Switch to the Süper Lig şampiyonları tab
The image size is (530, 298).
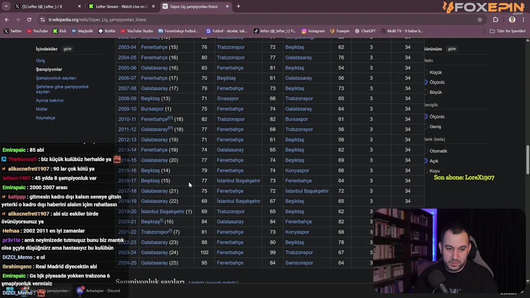[195, 6]
